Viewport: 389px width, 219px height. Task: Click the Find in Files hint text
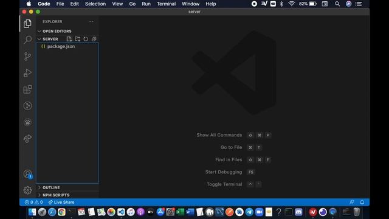(x=229, y=159)
